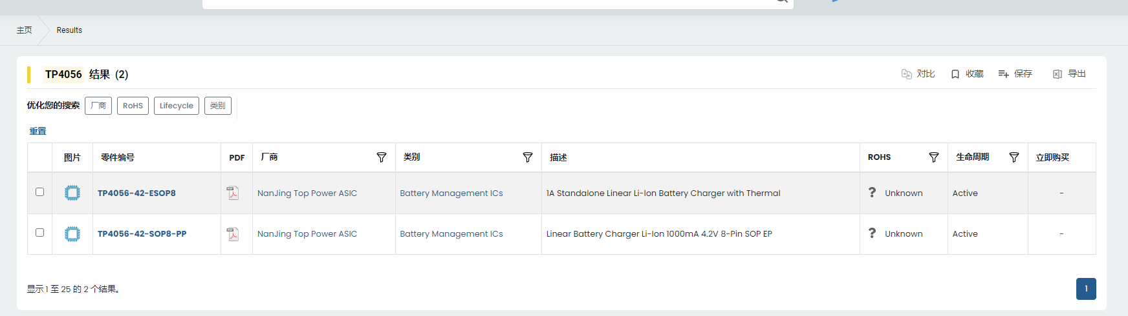The image size is (1128, 316).
Task: Open filter funnel in 厂商 column header
Action: click(382, 157)
